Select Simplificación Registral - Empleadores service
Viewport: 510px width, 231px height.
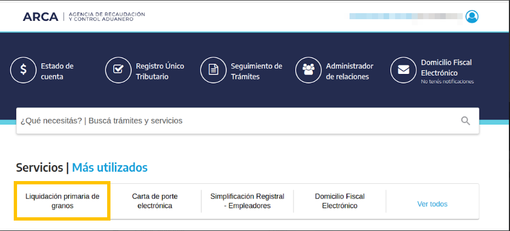tap(247, 201)
